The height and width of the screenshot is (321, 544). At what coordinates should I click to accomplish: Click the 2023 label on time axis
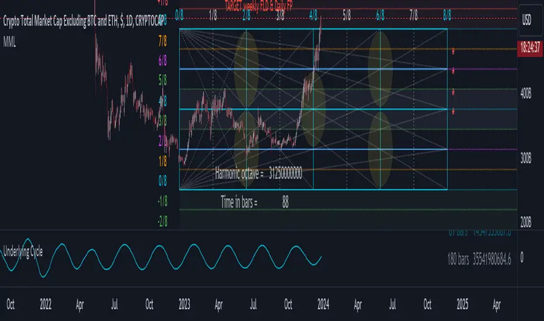(184, 304)
